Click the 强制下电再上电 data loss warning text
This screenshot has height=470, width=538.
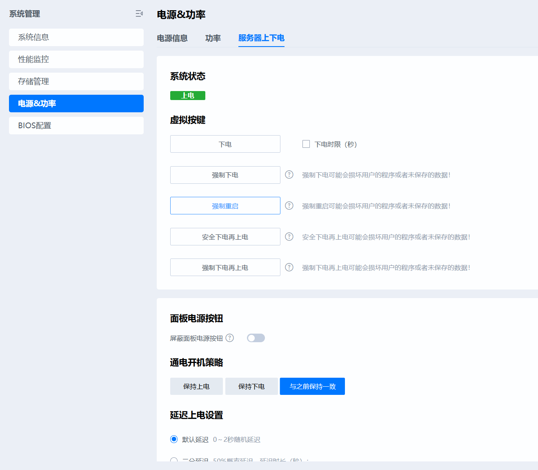click(386, 267)
